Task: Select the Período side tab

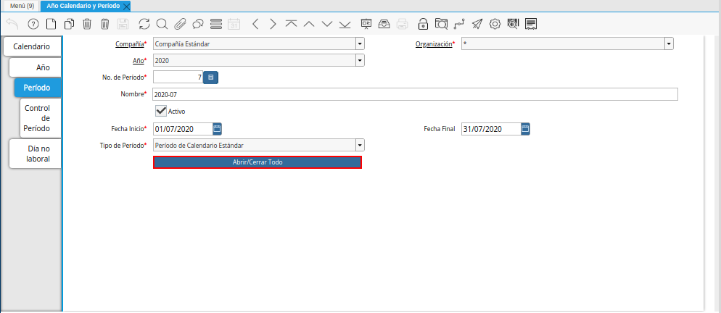Action: 37,88
